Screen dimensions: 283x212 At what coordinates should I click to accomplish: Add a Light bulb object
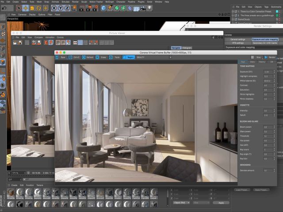click(x=149, y=8)
